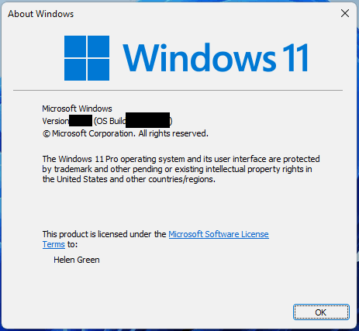This screenshot has height=331, width=359.
Task: Click the licensed user name Helen Green
Action: [x=77, y=260]
